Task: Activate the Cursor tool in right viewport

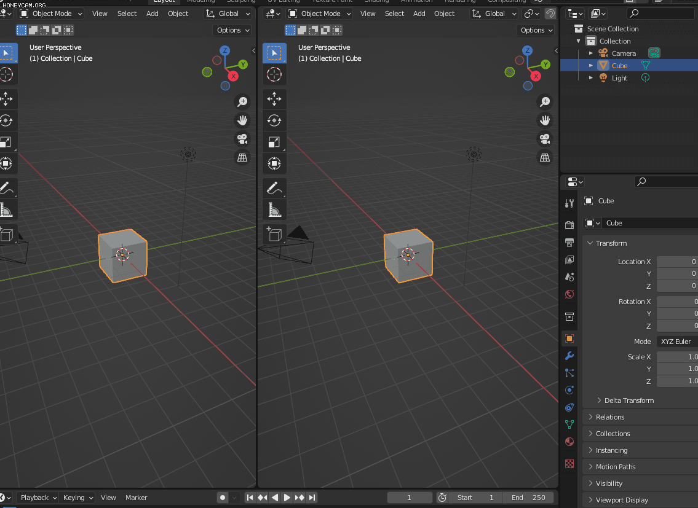Action: pyautogui.click(x=274, y=74)
